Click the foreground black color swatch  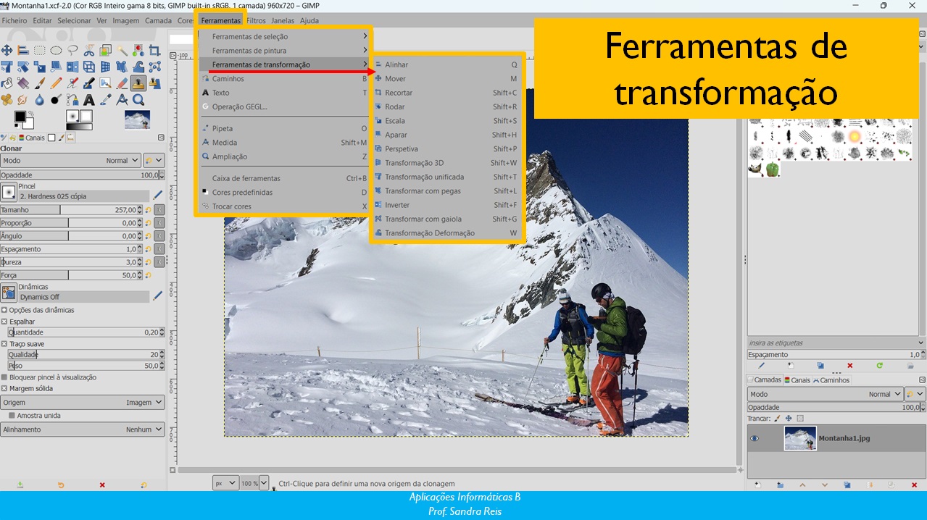click(x=20, y=116)
